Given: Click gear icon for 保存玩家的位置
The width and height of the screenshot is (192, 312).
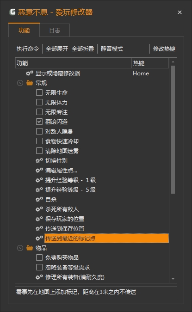Looking at the screenshot, I should pos(39,219).
